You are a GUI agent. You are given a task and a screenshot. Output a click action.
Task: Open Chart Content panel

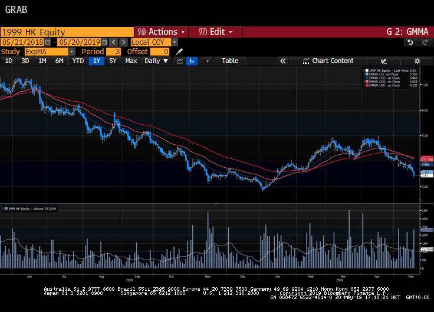coord(328,61)
